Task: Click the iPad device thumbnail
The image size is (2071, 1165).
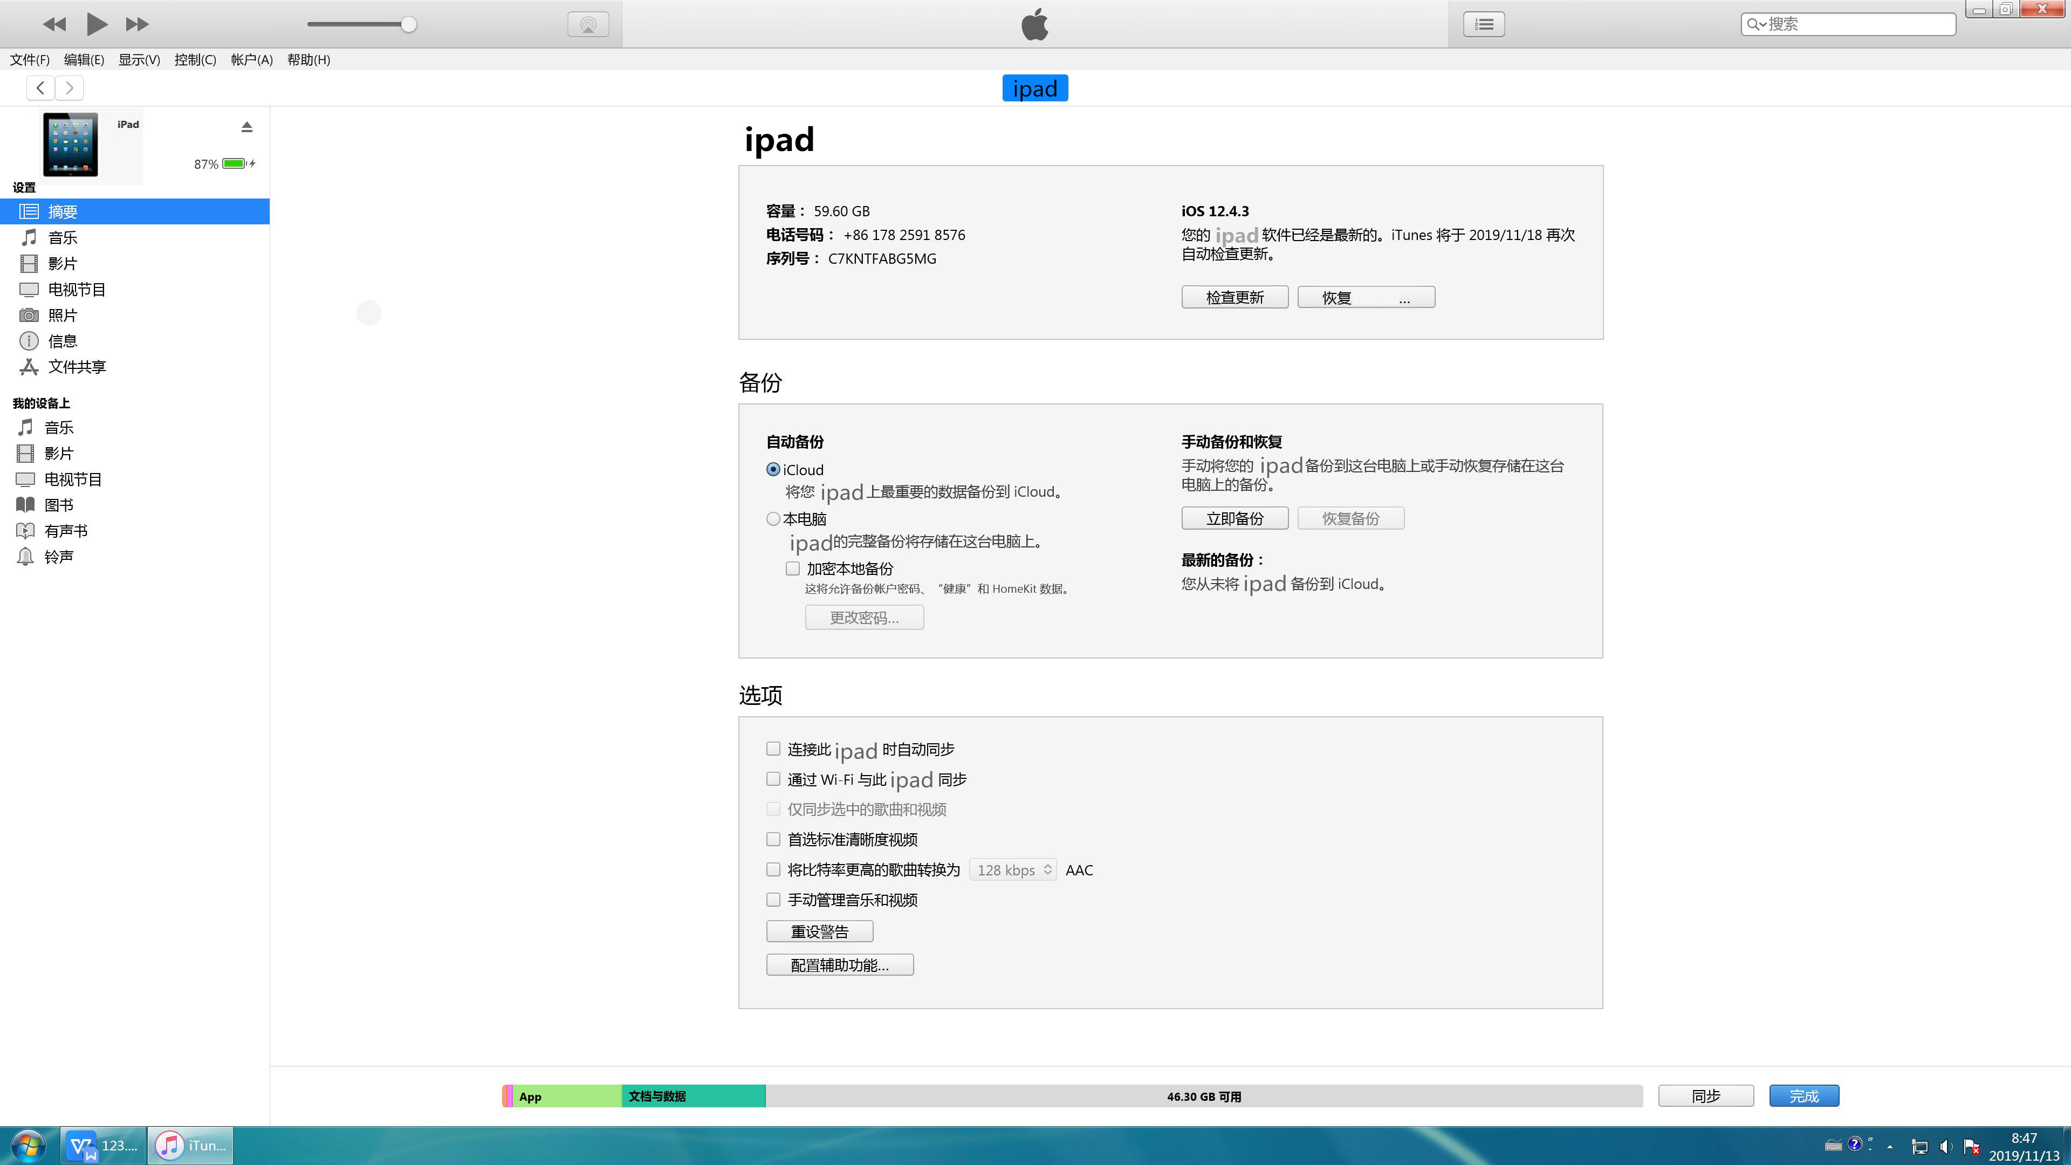Action: (x=71, y=145)
